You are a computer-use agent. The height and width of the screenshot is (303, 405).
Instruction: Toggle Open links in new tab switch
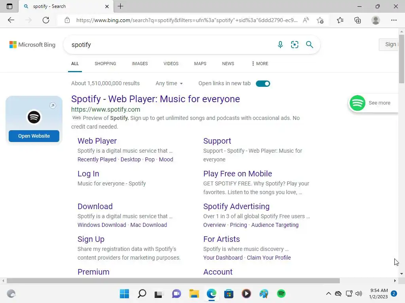263,84
